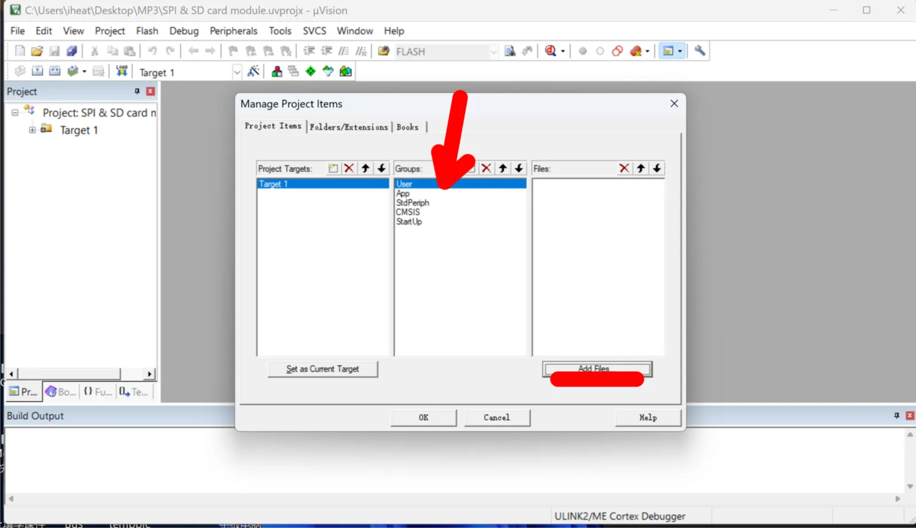
Task: Open Options for Target wand icon
Action: point(253,72)
